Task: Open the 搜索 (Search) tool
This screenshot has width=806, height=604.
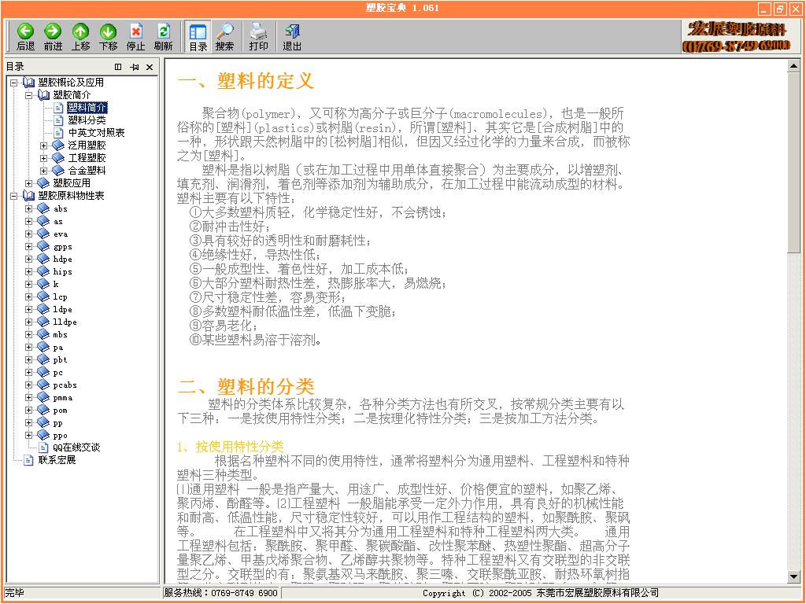Action: tap(224, 37)
